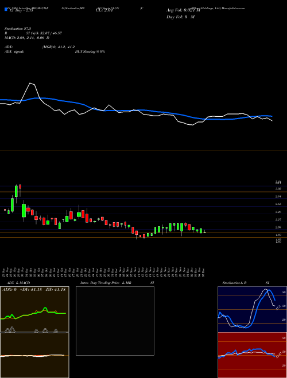Click the blue 12-day SMA legend square
Screen dimensions: 287x378
[6, 10]
